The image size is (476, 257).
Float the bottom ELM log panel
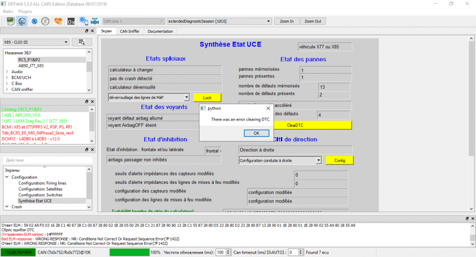(x=467, y=219)
